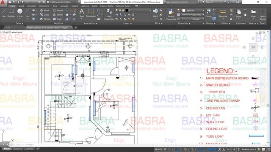Click the Measure tool
The image size is (271, 152).
pyautogui.click(x=223, y=14)
